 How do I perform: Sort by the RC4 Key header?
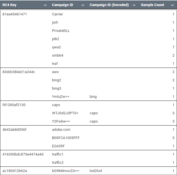point(9,5)
